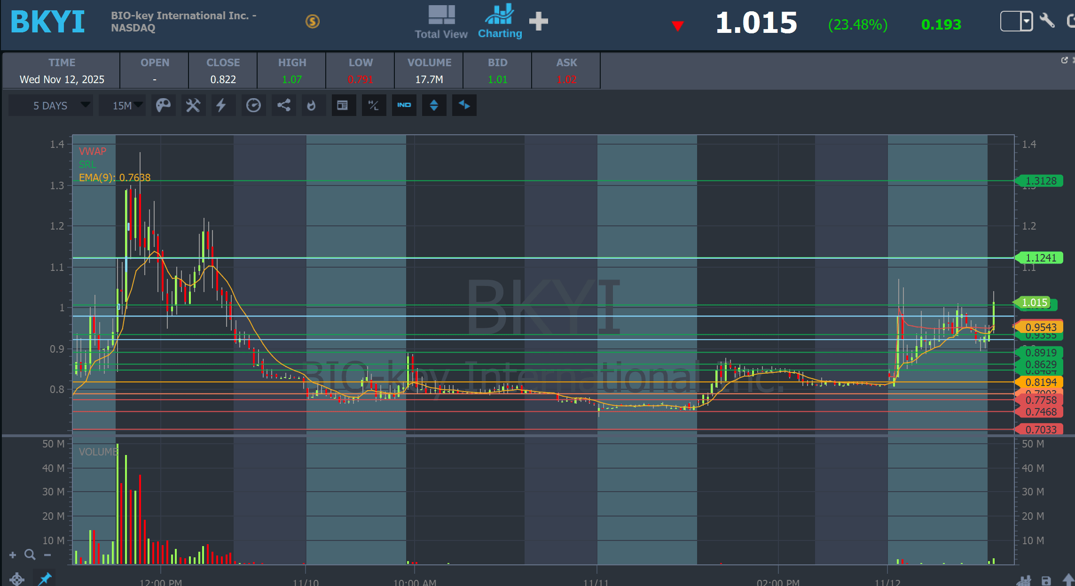Click the share icon in toolbar
This screenshot has width=1075, height=586.
coord(283,105)
